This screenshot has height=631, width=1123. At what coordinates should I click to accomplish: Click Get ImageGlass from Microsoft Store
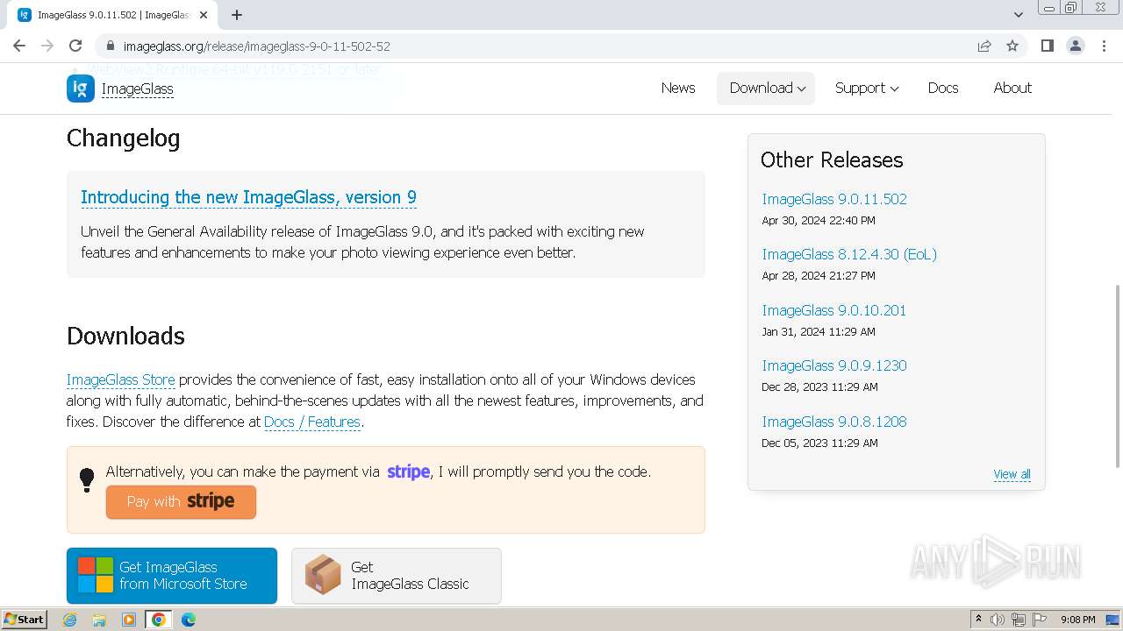[x=172, y=576]
